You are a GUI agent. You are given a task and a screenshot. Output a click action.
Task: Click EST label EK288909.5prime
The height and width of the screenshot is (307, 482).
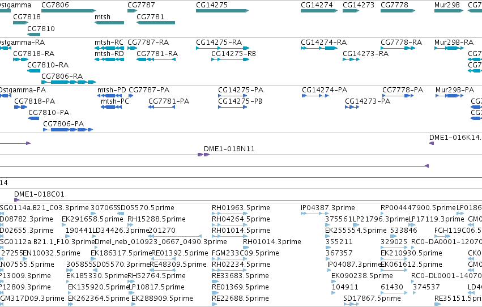pos(163,299)
